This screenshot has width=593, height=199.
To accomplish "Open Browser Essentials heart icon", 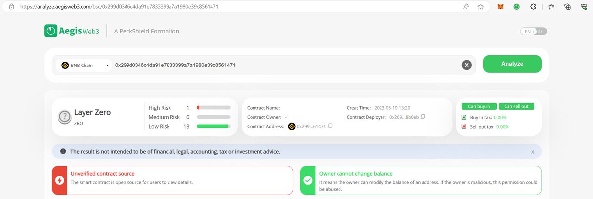I will point(584,7).
